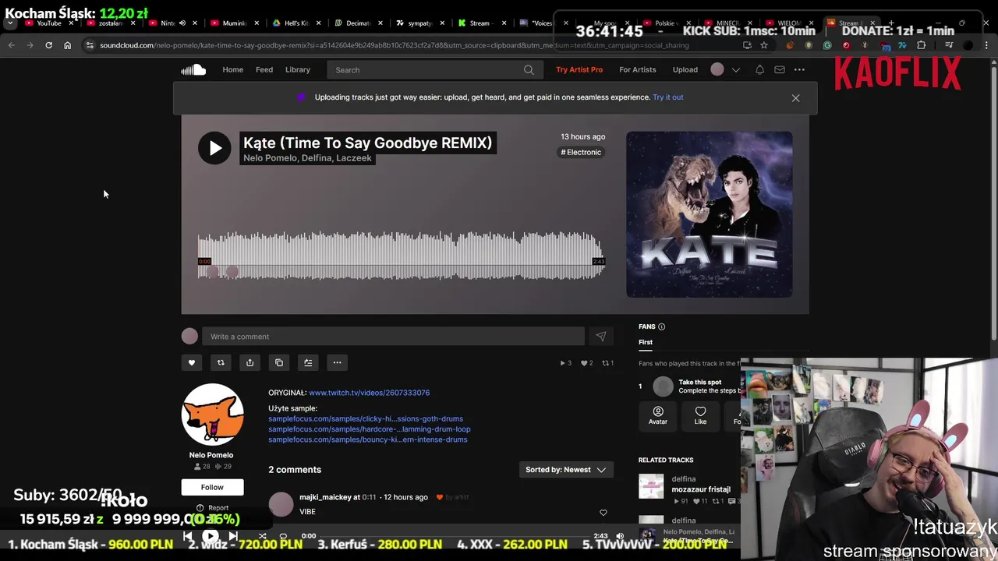Show Fans info tooltip icon
The height and width of the screenshot is (561, 998).
coord(661,326)
